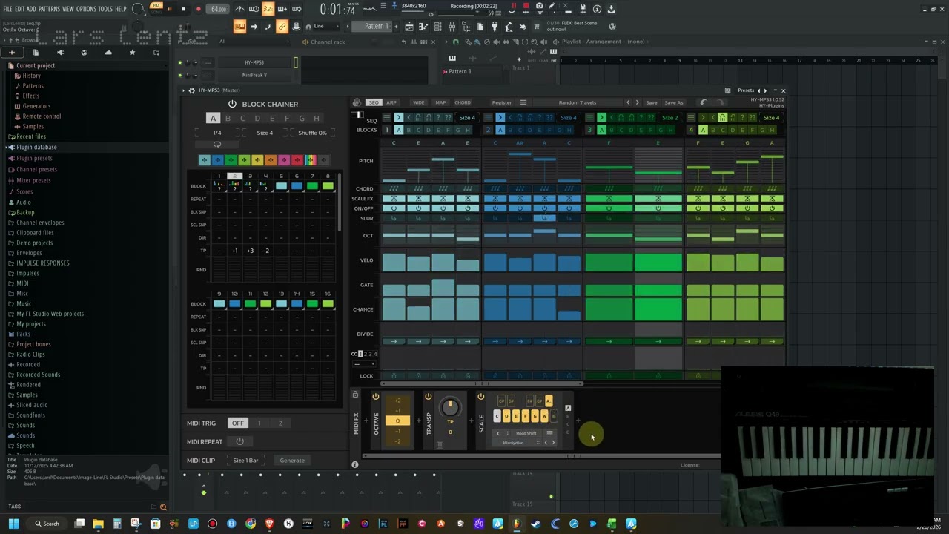Open the Packs folder in browser

click(x=24, y=334)
